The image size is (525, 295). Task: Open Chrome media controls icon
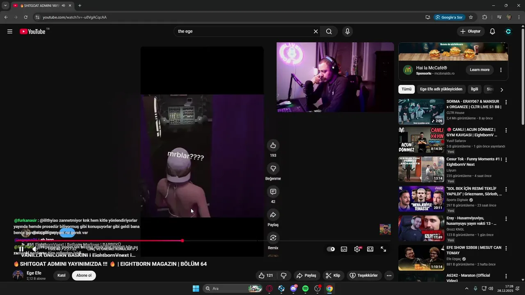click(x=499, y=17)
